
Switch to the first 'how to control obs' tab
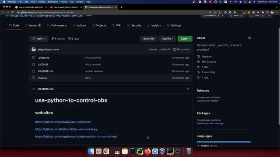point(31,7)
